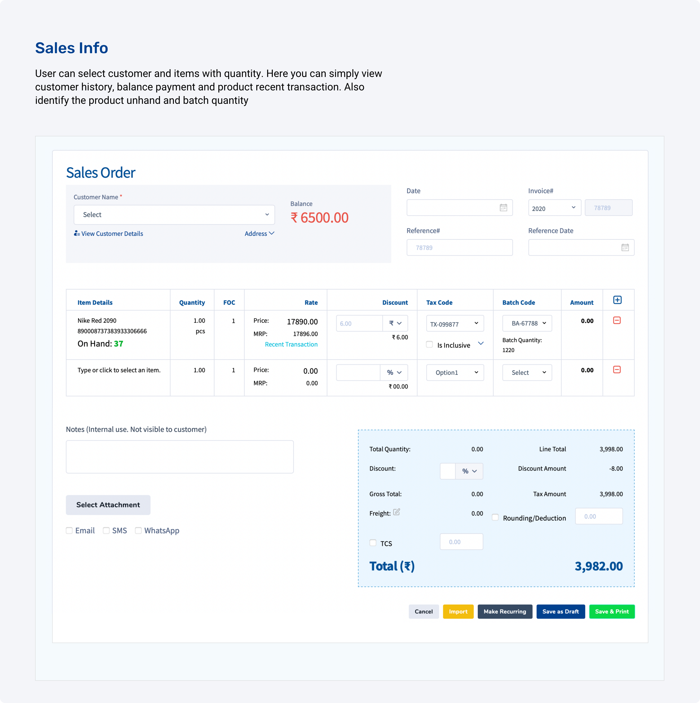Click the Freight edit pencil icon
Viewport: 700px width, 703px height.
[x=396, y=512]
